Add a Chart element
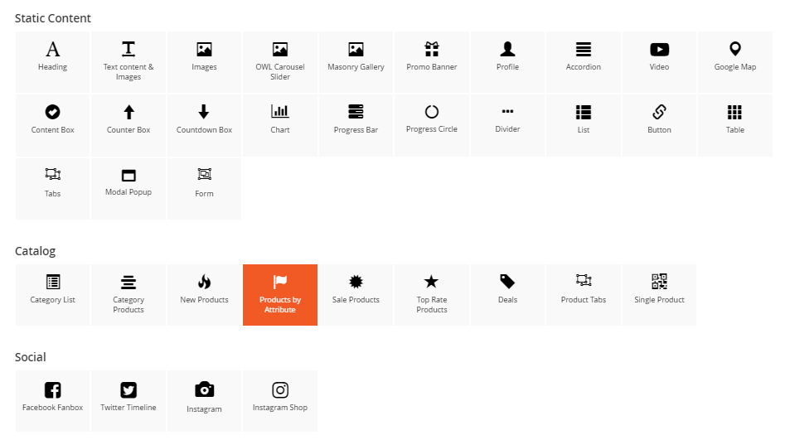This screenshot has width=790, height=440. (x=280, y=119)
